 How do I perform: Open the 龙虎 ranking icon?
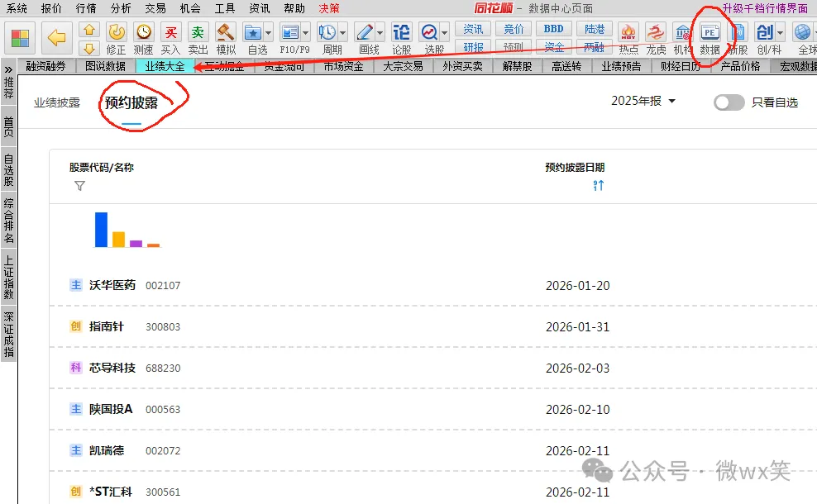pos(656,33)
